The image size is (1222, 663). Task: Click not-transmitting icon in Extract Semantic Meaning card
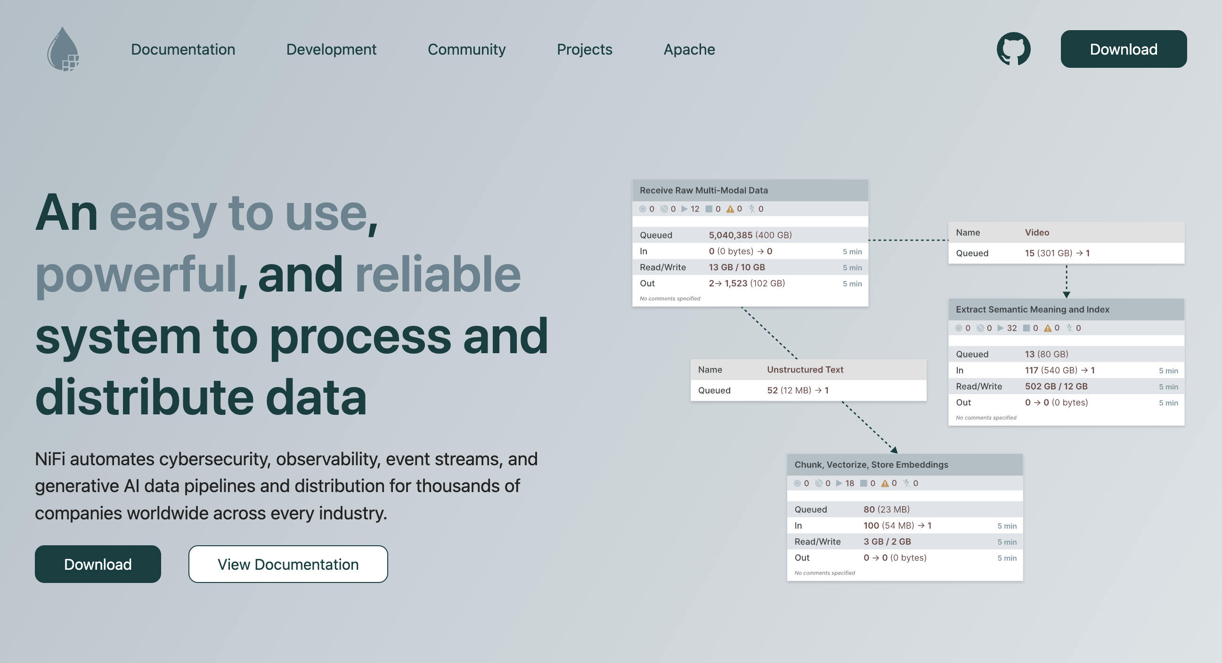(x=980, y=328)
